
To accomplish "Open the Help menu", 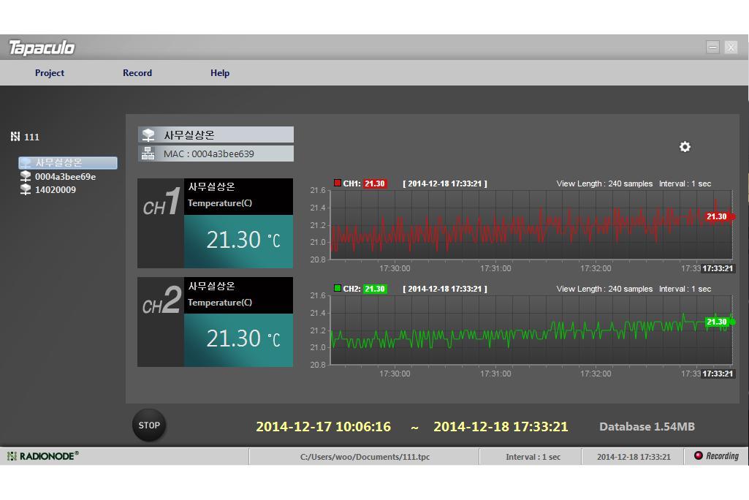I will [x=220, y=73].
